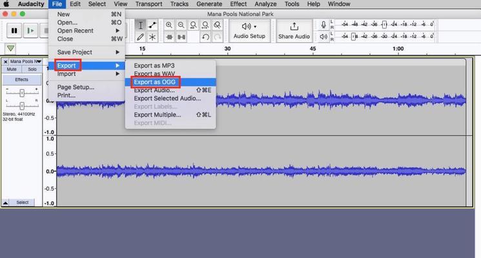481x258 pixels.
Task: Open the Tools menu
Action: coord(292,4)
